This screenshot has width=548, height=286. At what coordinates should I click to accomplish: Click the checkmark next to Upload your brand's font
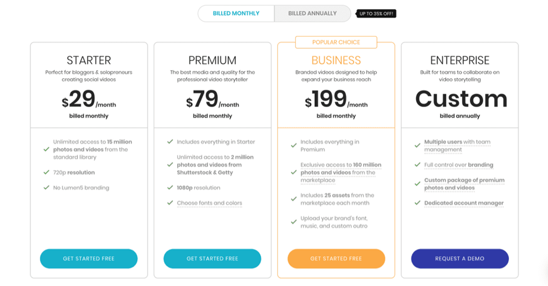294,221
